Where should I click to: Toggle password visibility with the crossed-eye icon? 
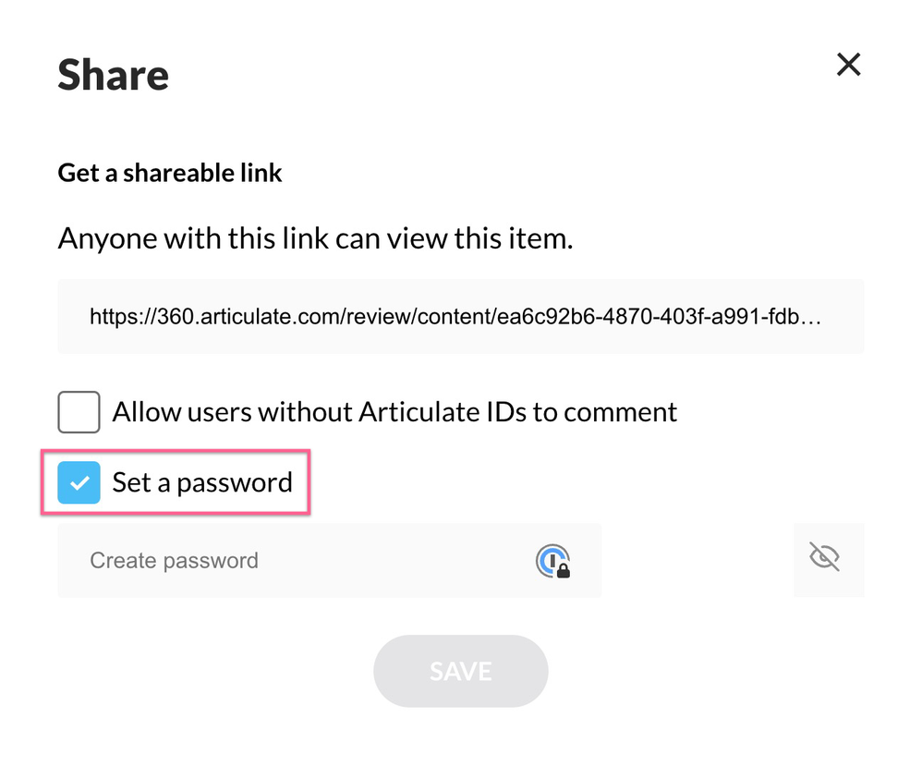824,558
